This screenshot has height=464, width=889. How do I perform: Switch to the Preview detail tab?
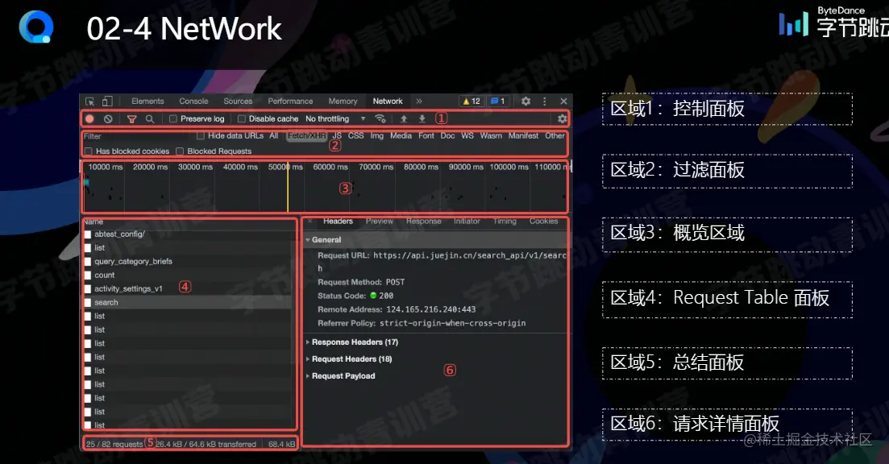click(x=380, y=222)
